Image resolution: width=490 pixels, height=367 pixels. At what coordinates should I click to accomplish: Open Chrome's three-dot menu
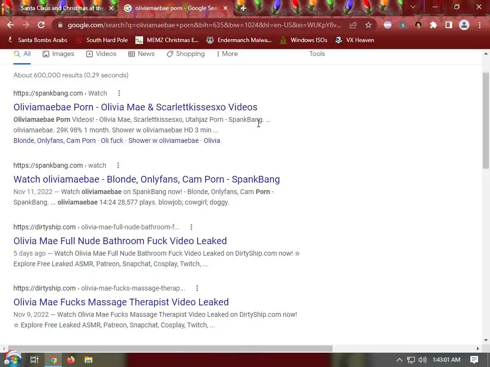tap(479, 25)
